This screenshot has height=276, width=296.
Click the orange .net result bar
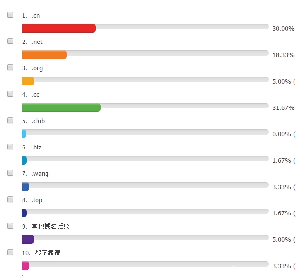click(x=44, y=55)
